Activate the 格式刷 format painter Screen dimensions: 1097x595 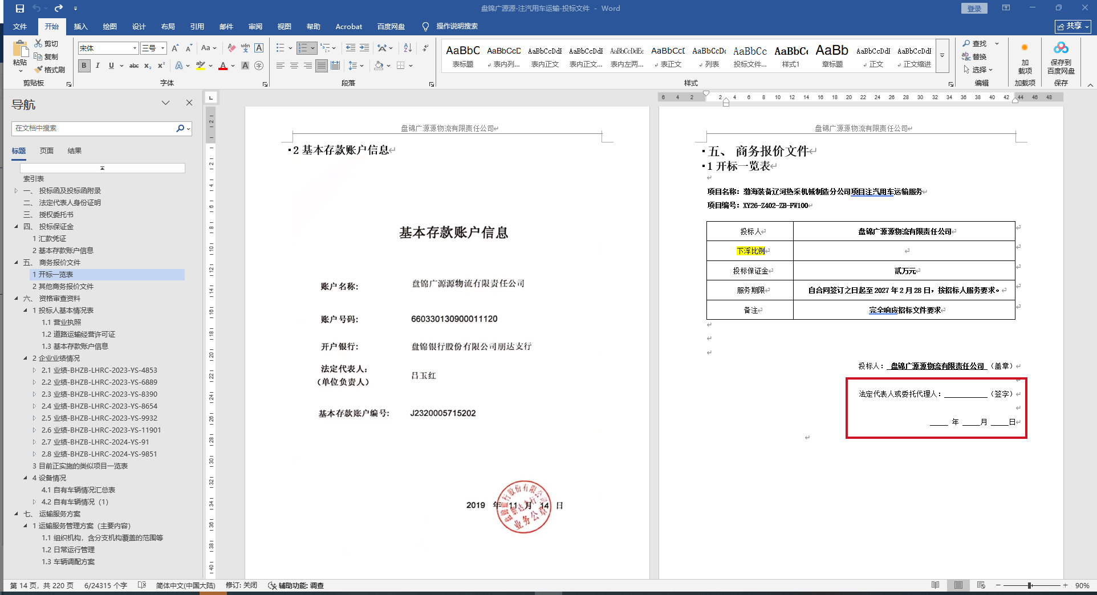[50, 70]
